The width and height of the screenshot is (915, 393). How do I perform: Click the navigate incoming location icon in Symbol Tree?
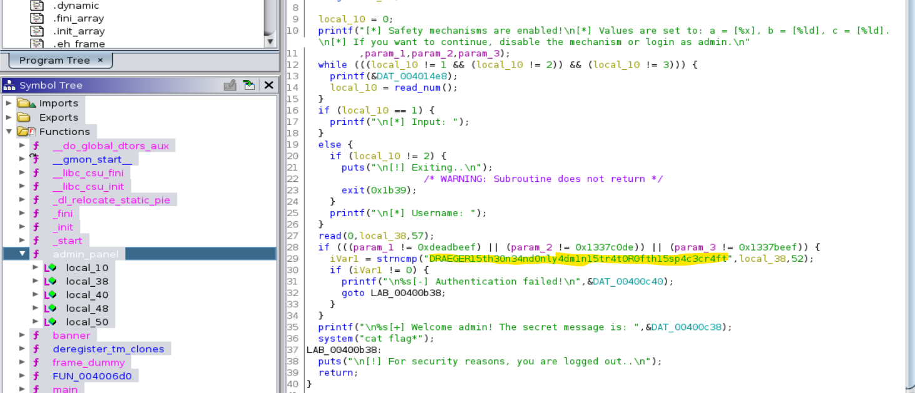(x=249, y=85)
